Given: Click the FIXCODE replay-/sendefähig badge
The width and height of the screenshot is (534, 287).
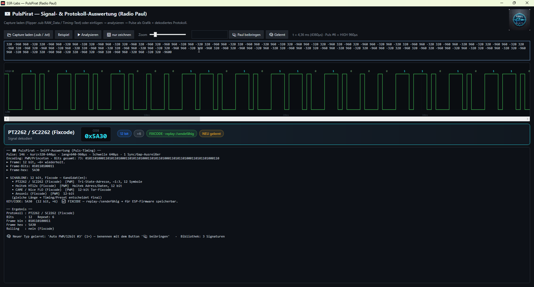Looking at the screenshot, I should pos(172,134).
